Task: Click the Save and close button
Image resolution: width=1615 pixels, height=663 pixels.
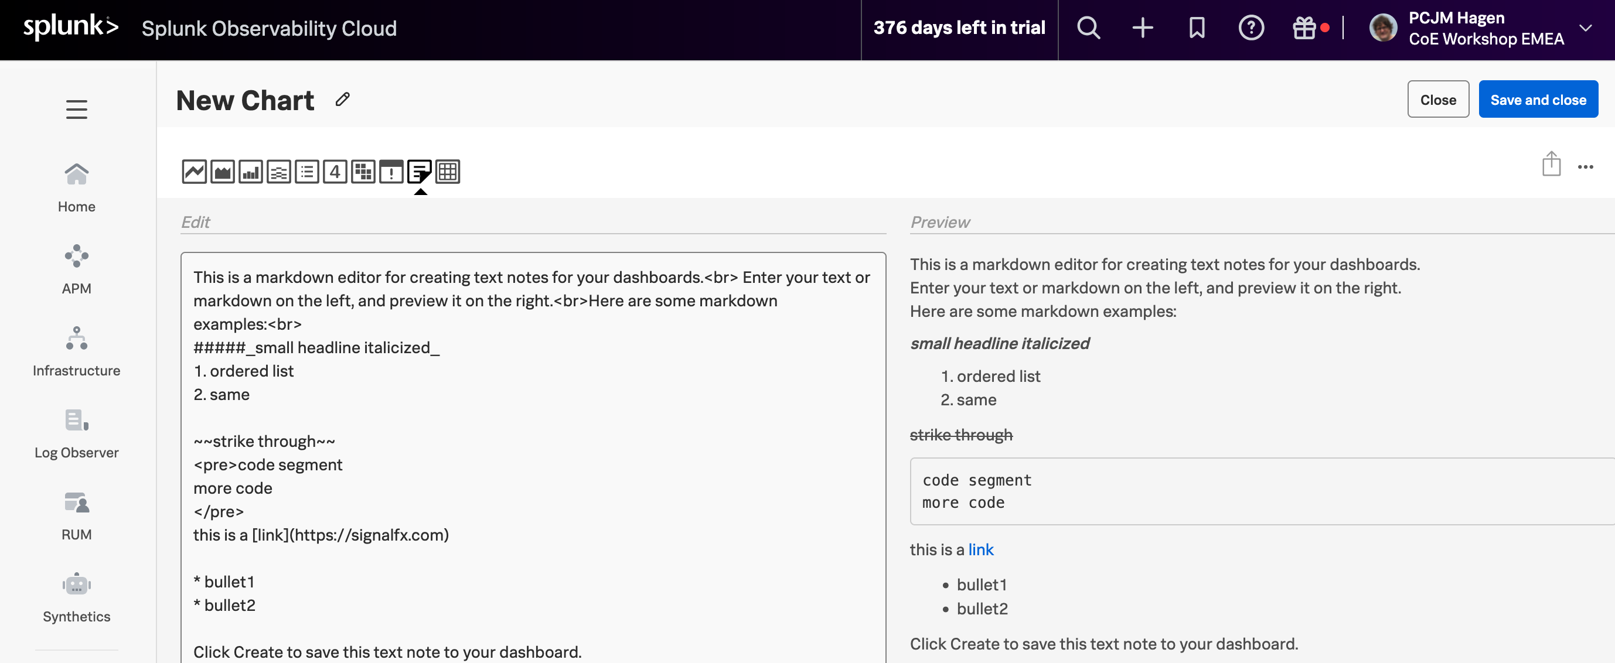Action: click(1538, 100)
